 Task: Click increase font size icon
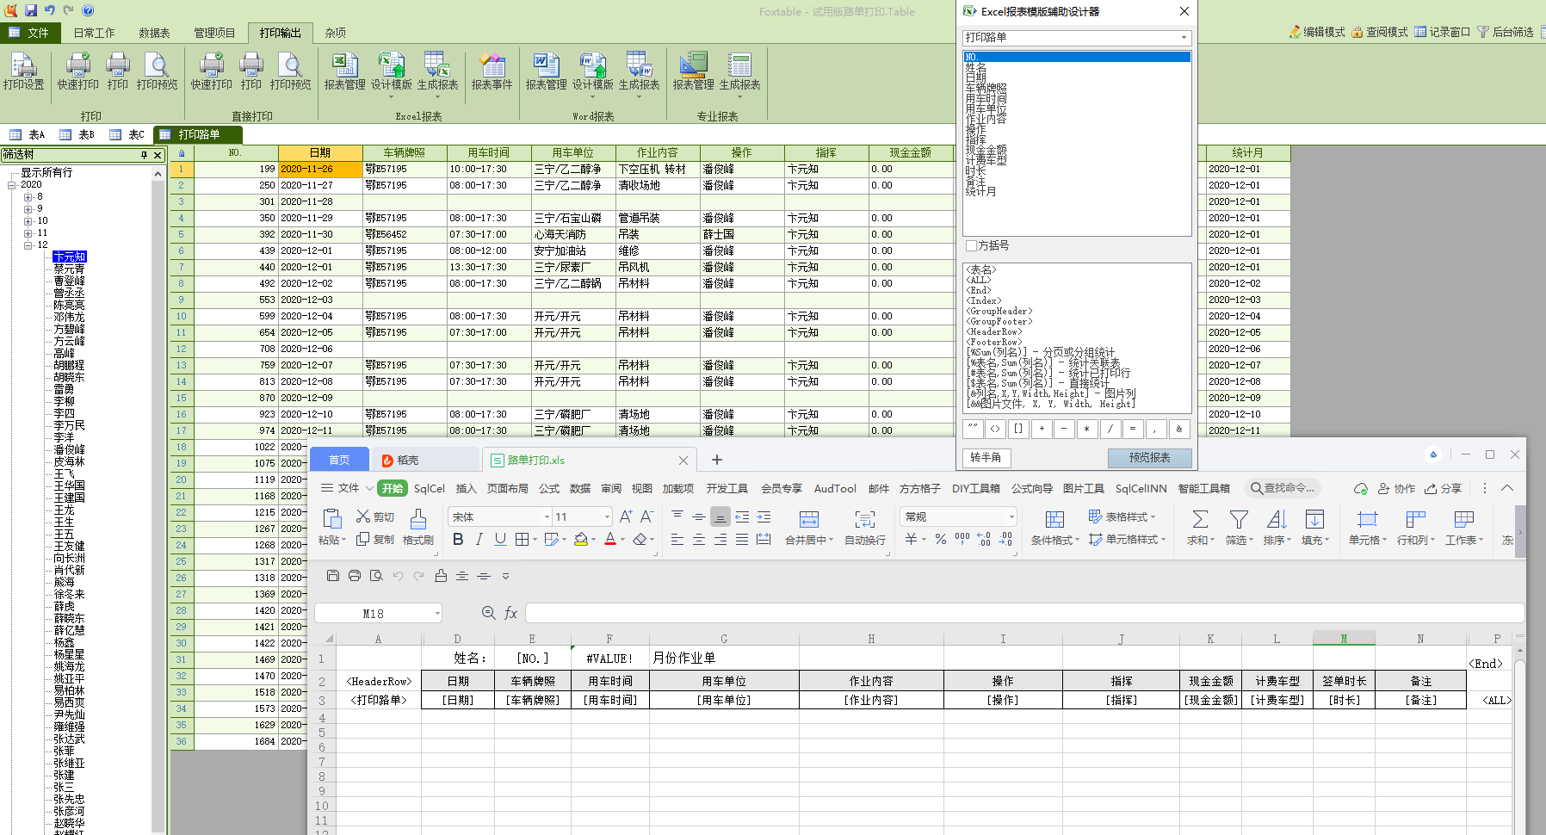point(626,516)
